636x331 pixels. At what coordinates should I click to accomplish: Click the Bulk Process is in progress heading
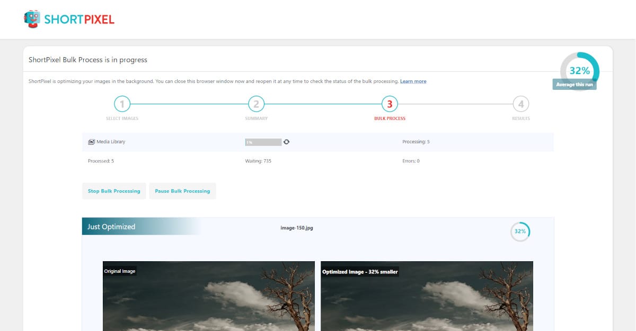88,60
